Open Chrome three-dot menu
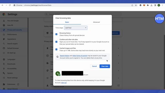 coord(162,5)
